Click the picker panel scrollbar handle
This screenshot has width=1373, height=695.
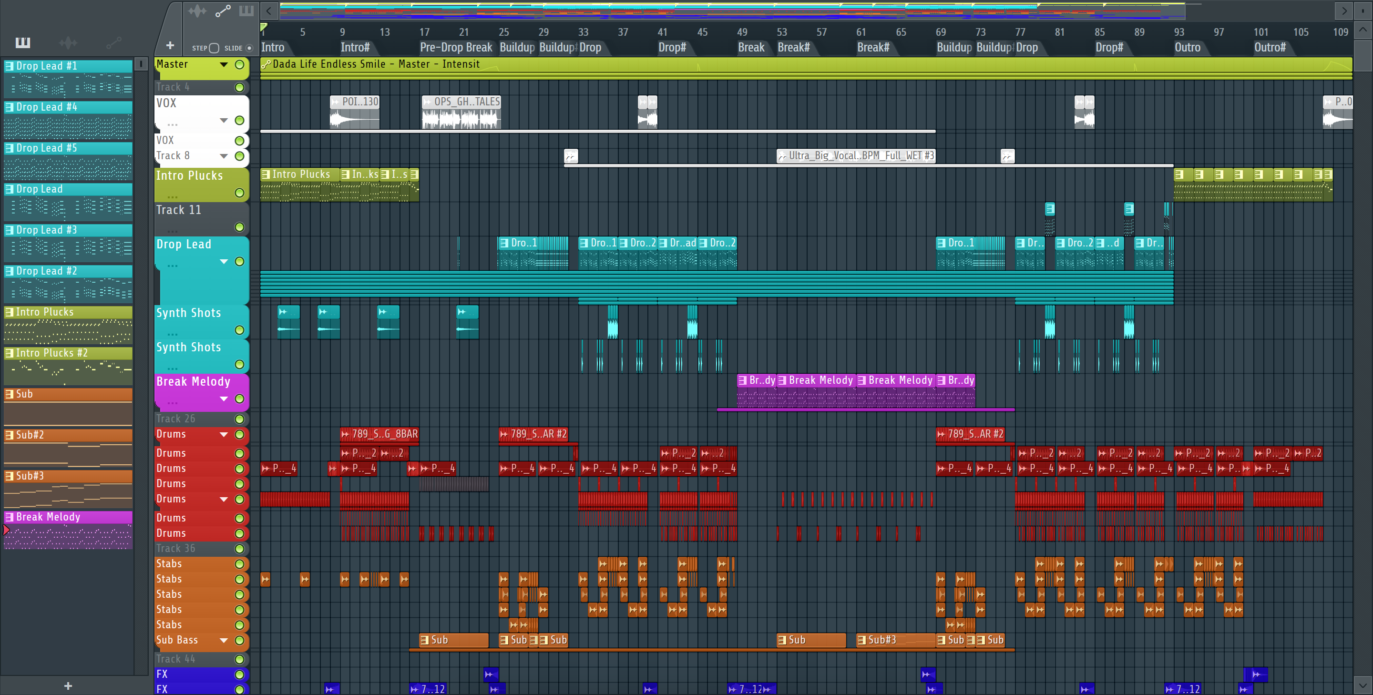pos(141,64)
